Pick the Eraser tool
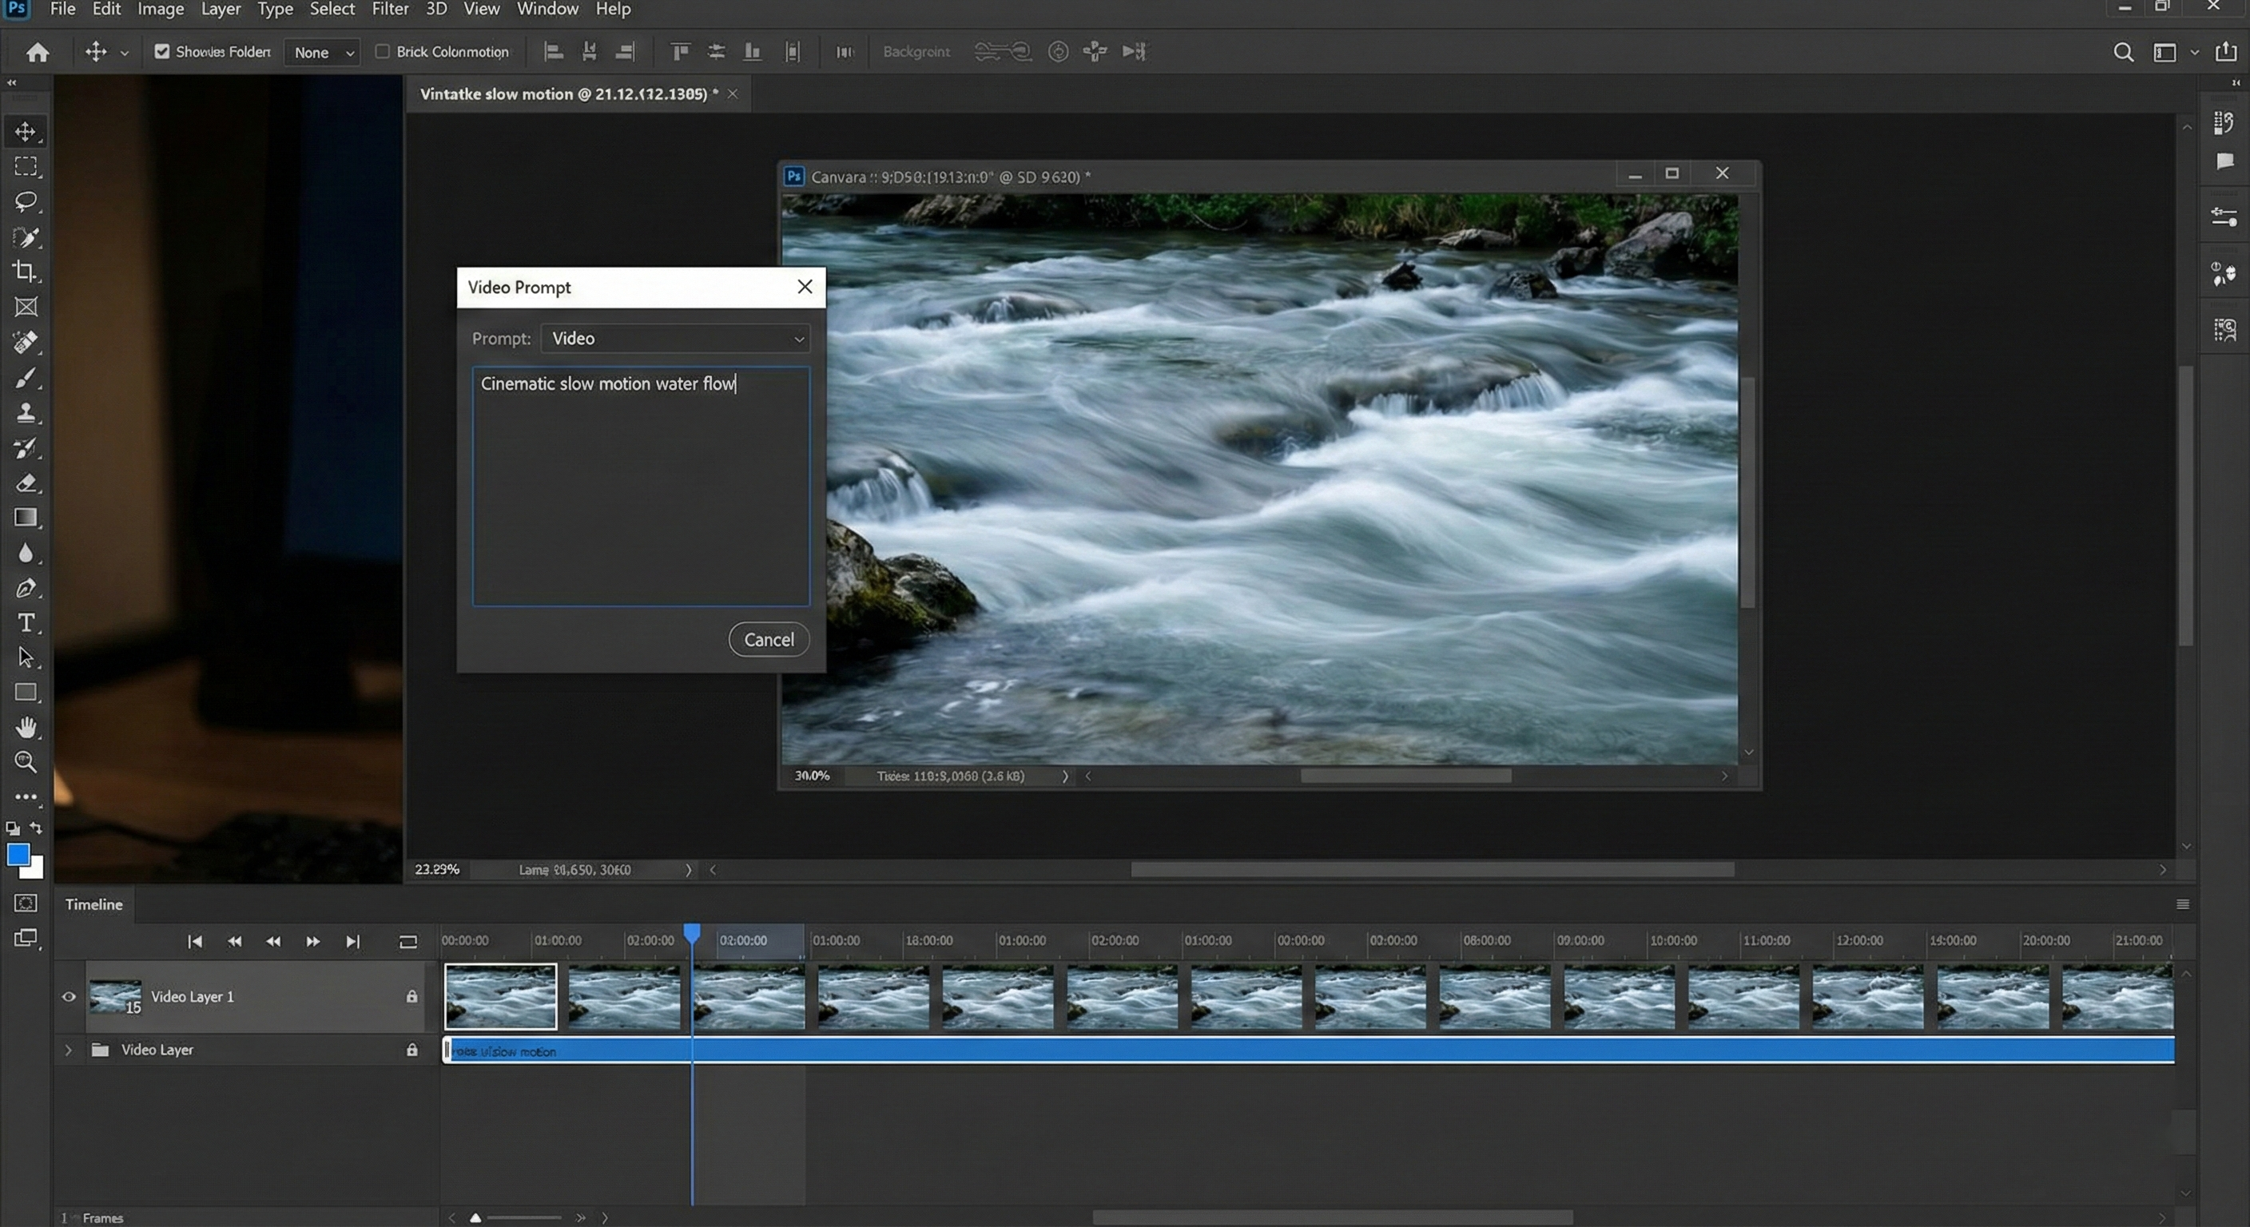 pos(26,483)
